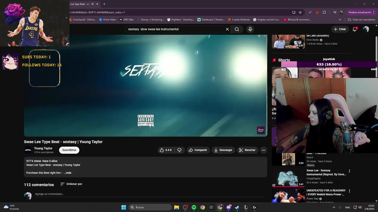Open the uBlock extension icon
Screen dimensions: 378x212
(x=317, y=12)
